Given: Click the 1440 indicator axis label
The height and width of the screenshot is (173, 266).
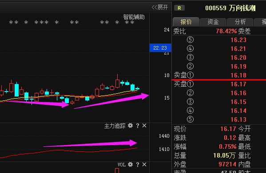Looking at the screenshot, I should pyautogui.click(x=164, y=136).
